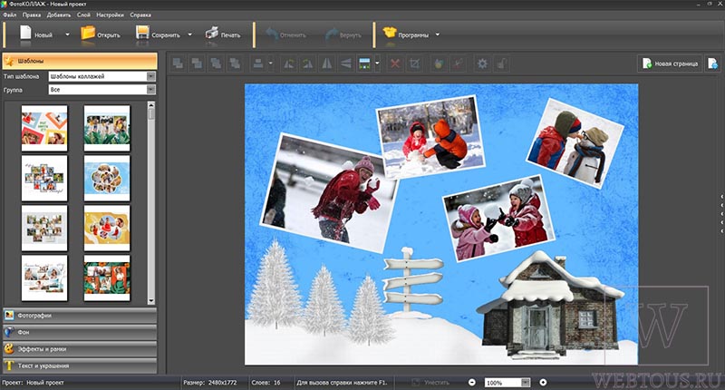Click the Вернуть redo button
725x390 pixels.
click(343, 34)
